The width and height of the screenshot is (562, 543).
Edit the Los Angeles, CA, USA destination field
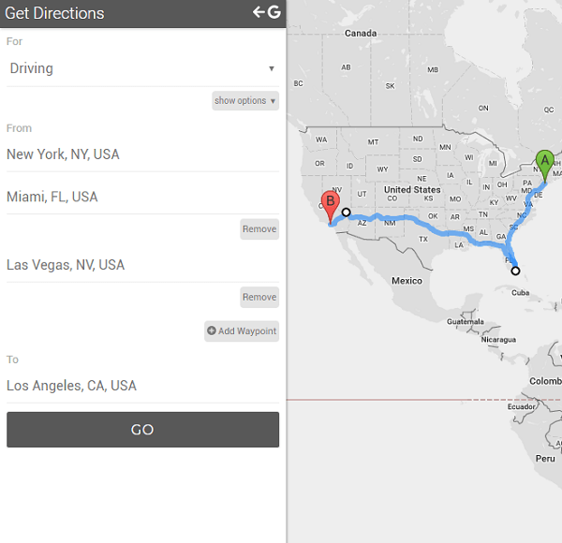point(142,386)
